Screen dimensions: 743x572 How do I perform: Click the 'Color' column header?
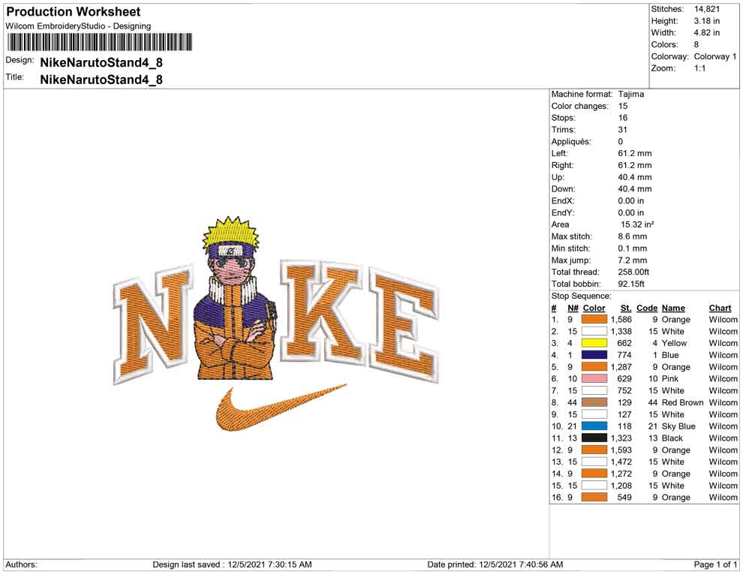(594, 308)
